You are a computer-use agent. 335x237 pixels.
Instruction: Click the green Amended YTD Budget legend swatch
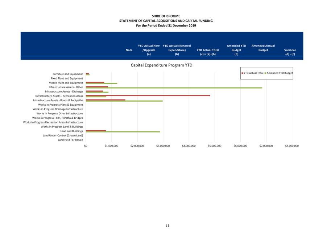click(x=265, y=73)
